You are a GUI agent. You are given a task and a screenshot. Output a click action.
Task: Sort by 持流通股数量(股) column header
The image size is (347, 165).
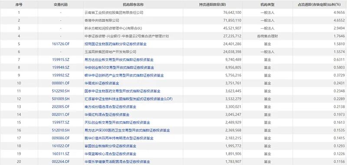click(213, 5)
